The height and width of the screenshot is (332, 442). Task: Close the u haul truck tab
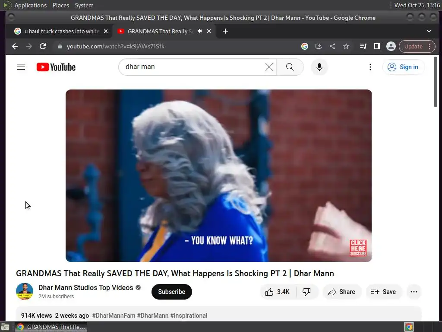point(106,31)
